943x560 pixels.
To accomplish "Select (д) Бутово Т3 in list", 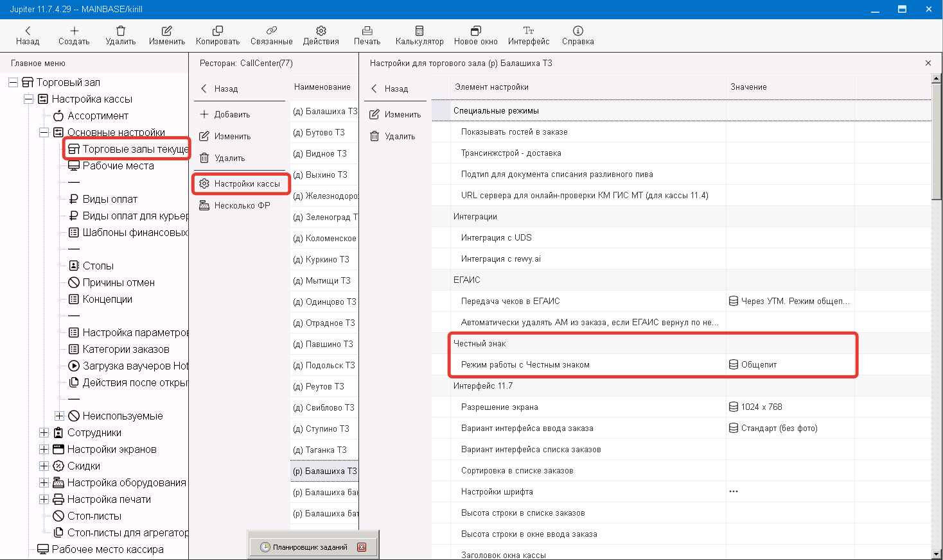I will click(x=324, y=132).
